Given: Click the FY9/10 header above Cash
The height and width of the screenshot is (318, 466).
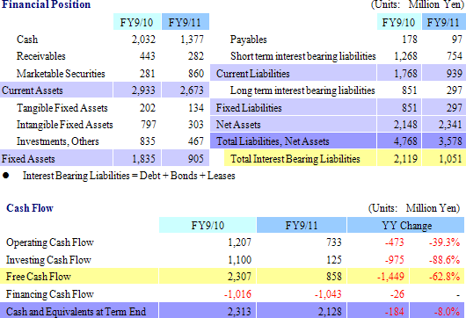Looking at the screenshot, I should pyautogui.click(x=137, y=22).
